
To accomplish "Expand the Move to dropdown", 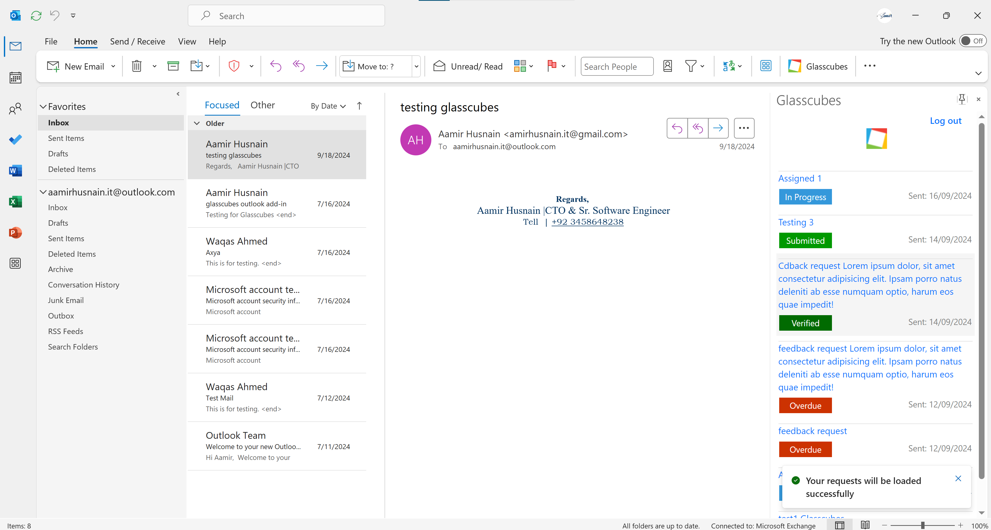I will (x=416, y=66).
